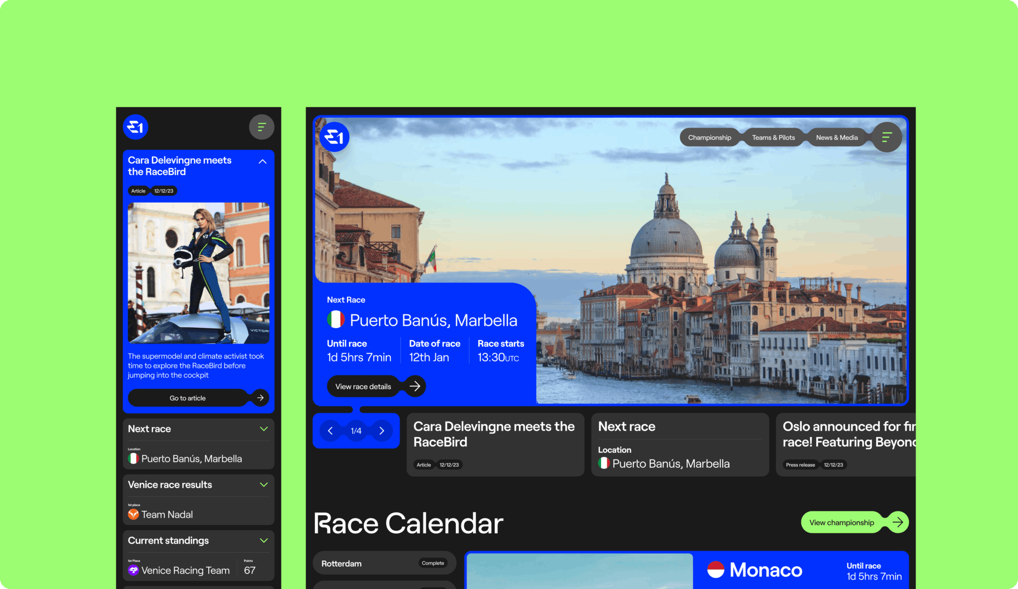Expand the Venice race results section

pos(263,484)
